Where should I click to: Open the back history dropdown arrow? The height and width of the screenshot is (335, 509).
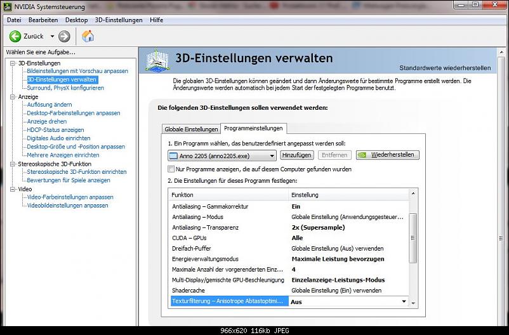coord(52,36)
